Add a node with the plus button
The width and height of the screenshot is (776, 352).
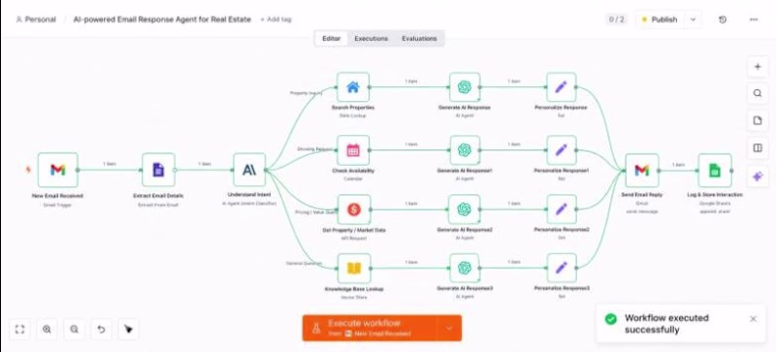click(758, 67)
